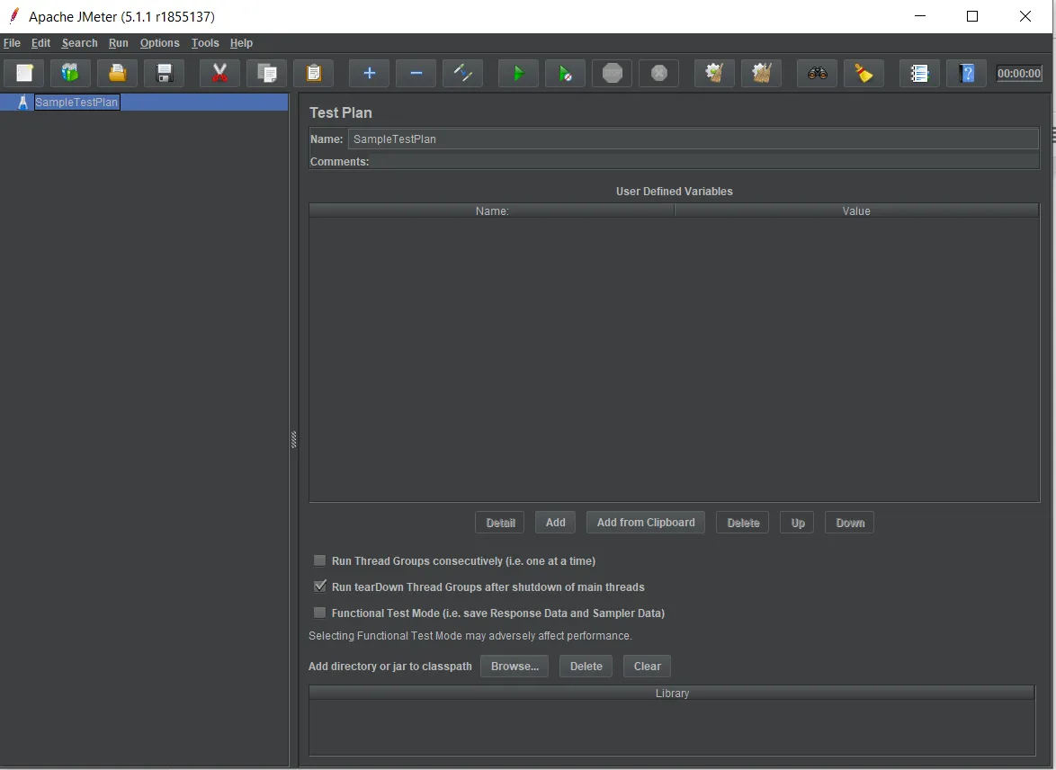This screenshot has width=1056, height=770.
Task: Click Start no pauses icon
Action: click(x=565, y=74)
